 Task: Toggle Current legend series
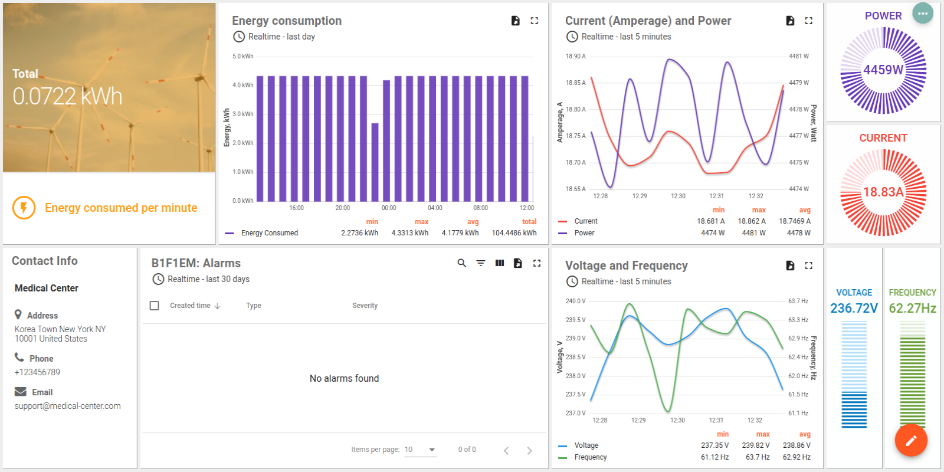point(585,221)
